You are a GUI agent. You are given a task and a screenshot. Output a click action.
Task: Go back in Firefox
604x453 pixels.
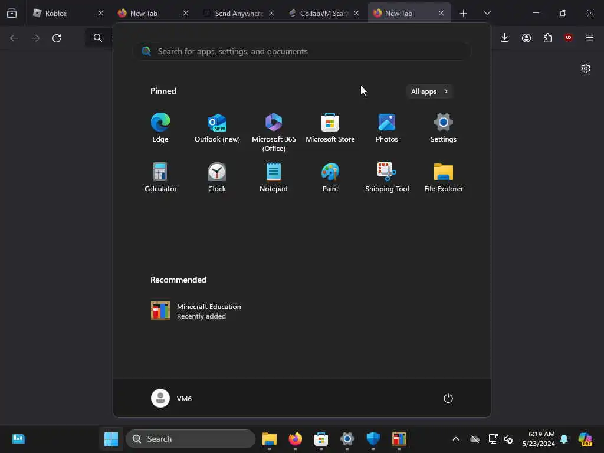coord(14,38)
